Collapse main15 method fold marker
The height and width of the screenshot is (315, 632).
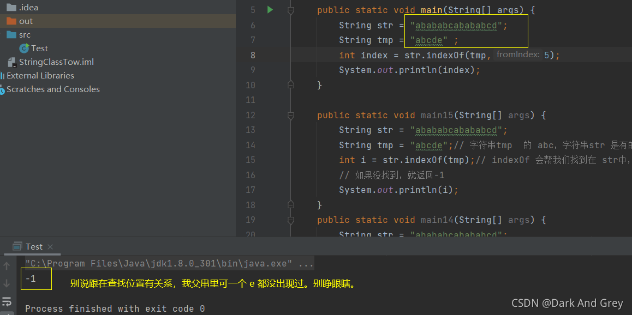tap(290, 116)
